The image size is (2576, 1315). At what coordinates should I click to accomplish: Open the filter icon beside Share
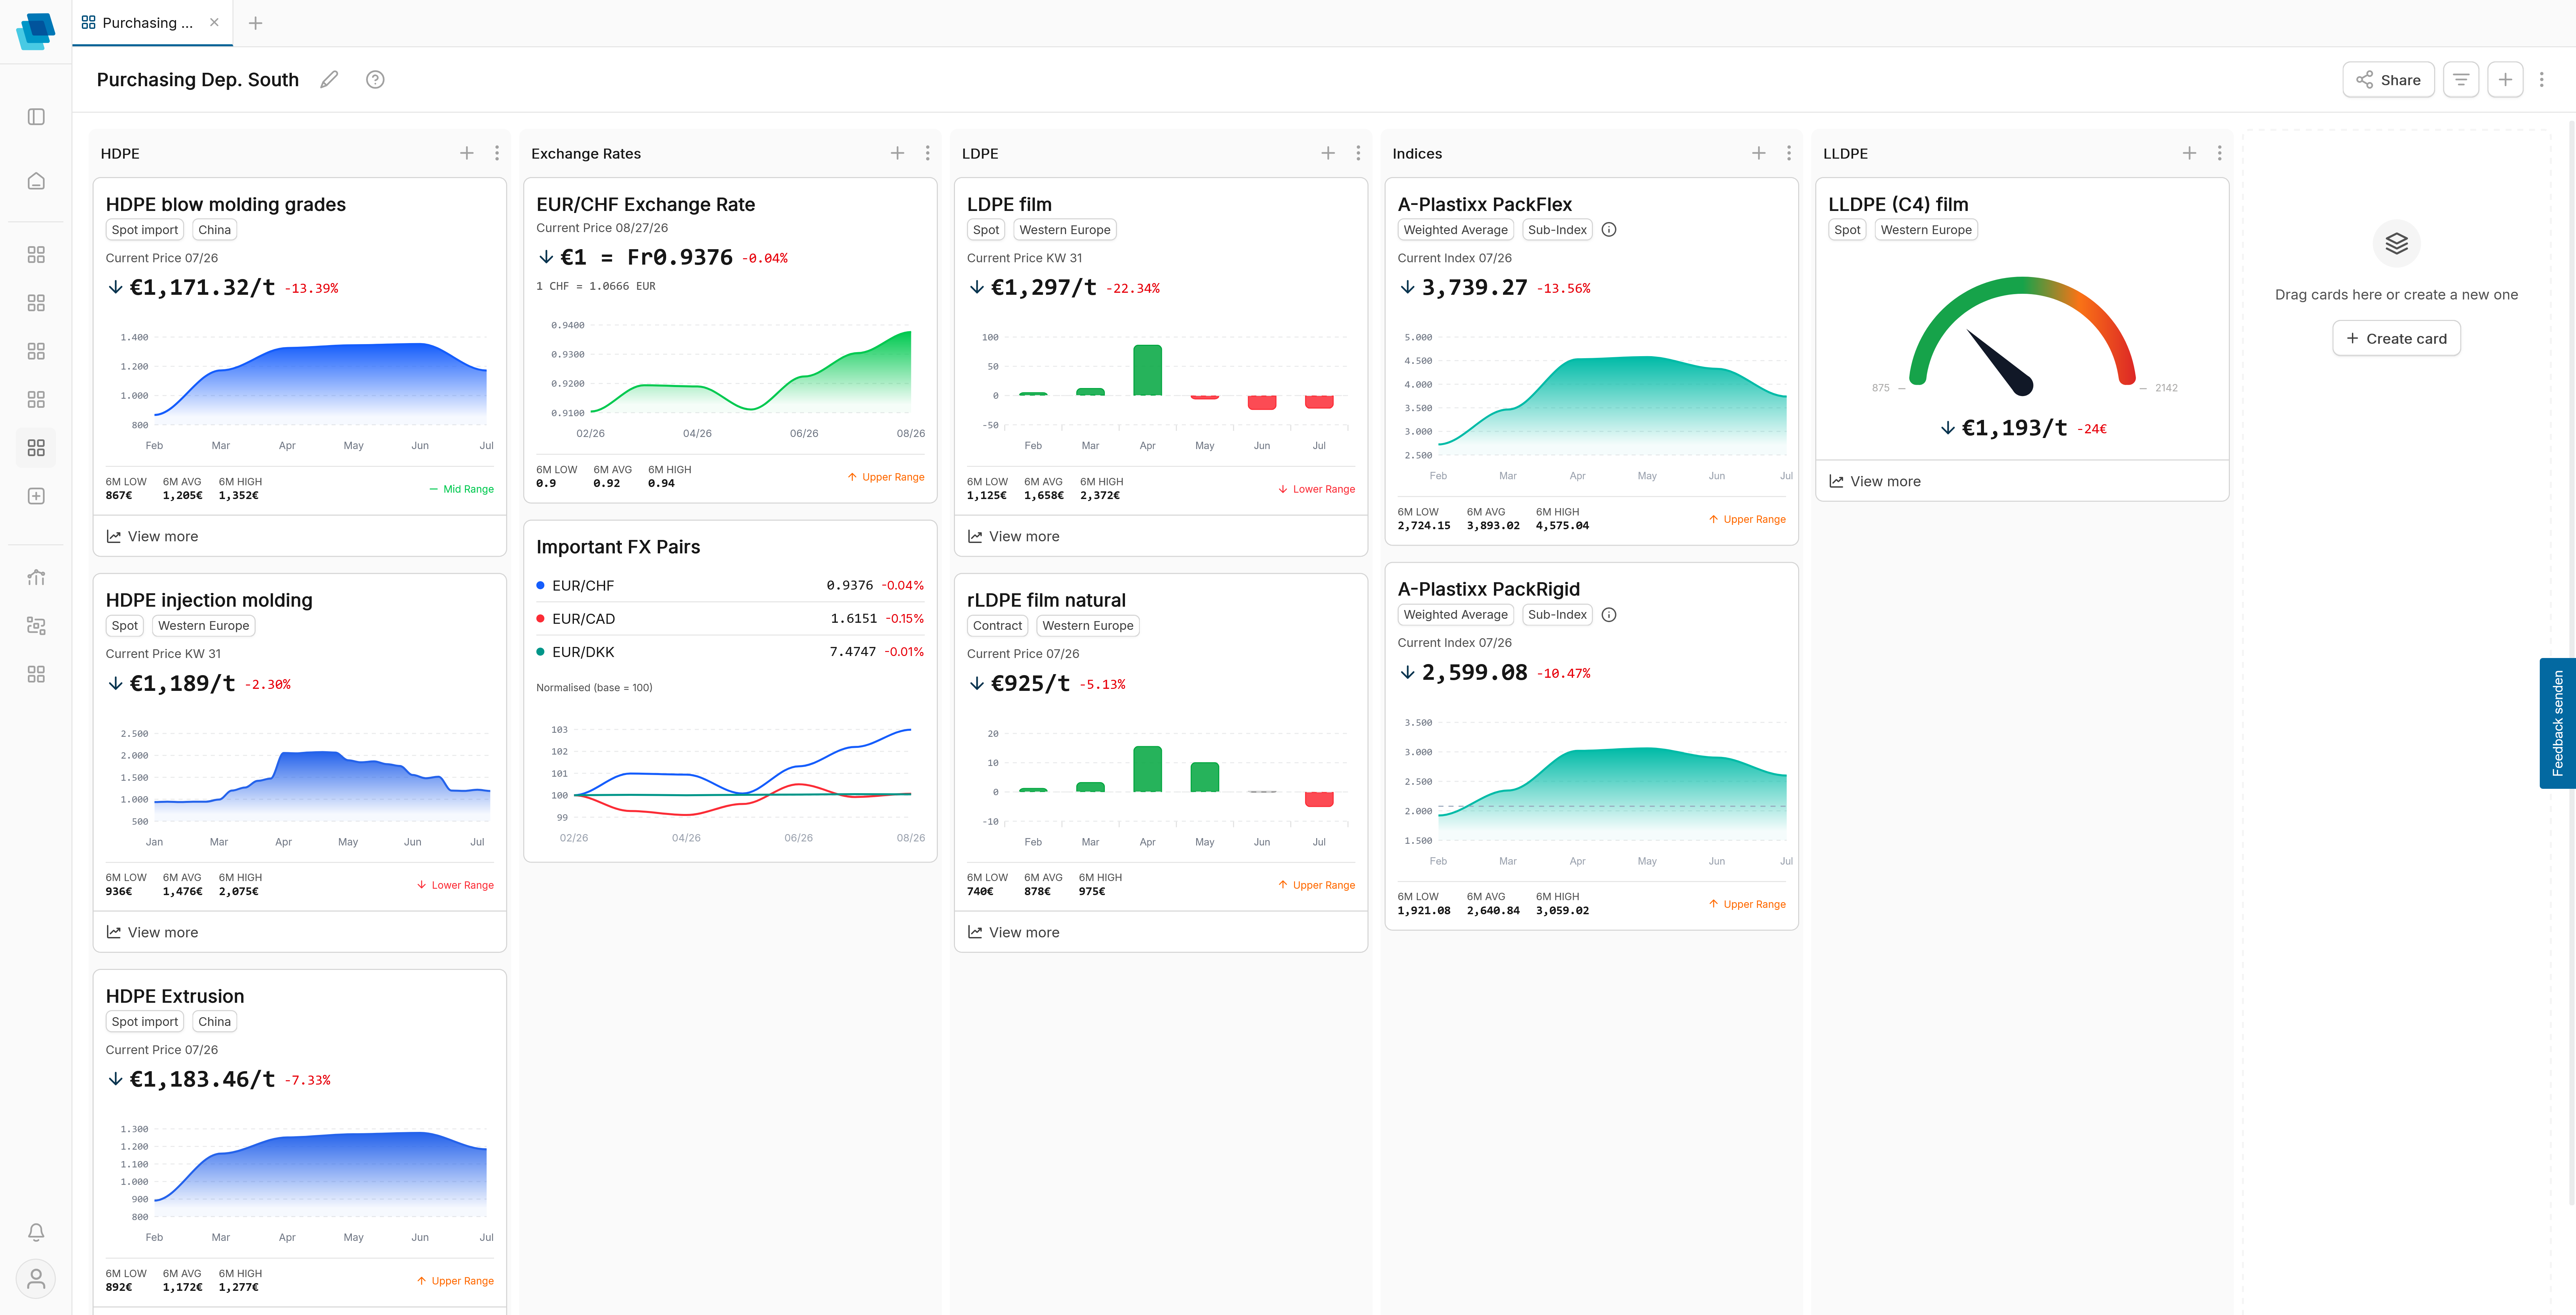2461,80
